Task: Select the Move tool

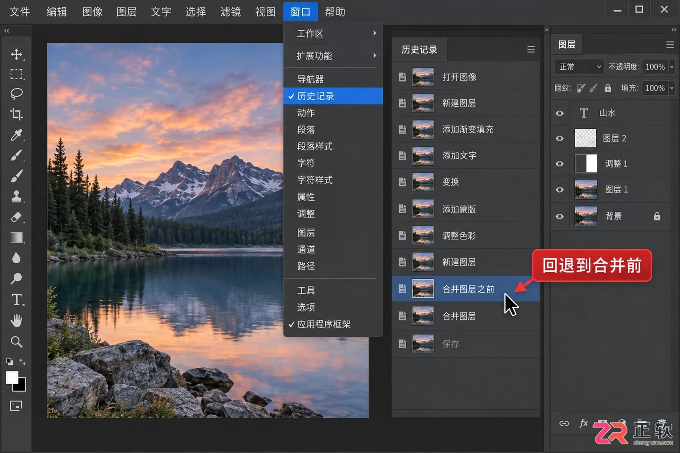Action: [17, 54]
